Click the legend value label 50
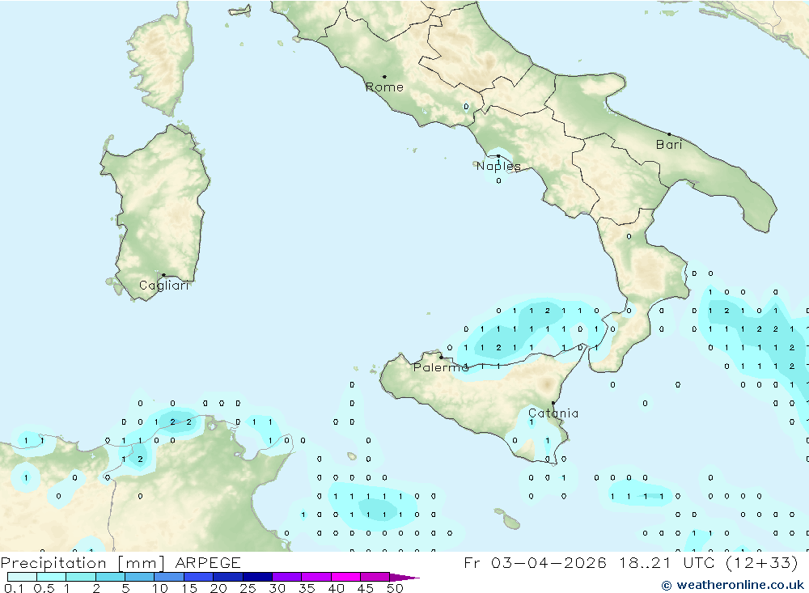This screenshot has height=593, width=809. pyautogui.click(x=395, y=588)
